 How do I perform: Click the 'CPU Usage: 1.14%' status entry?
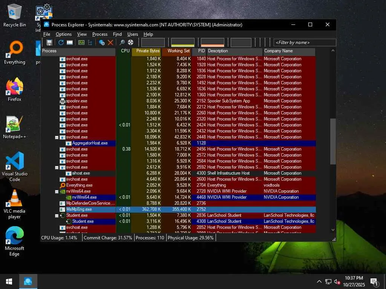[59, 238]
